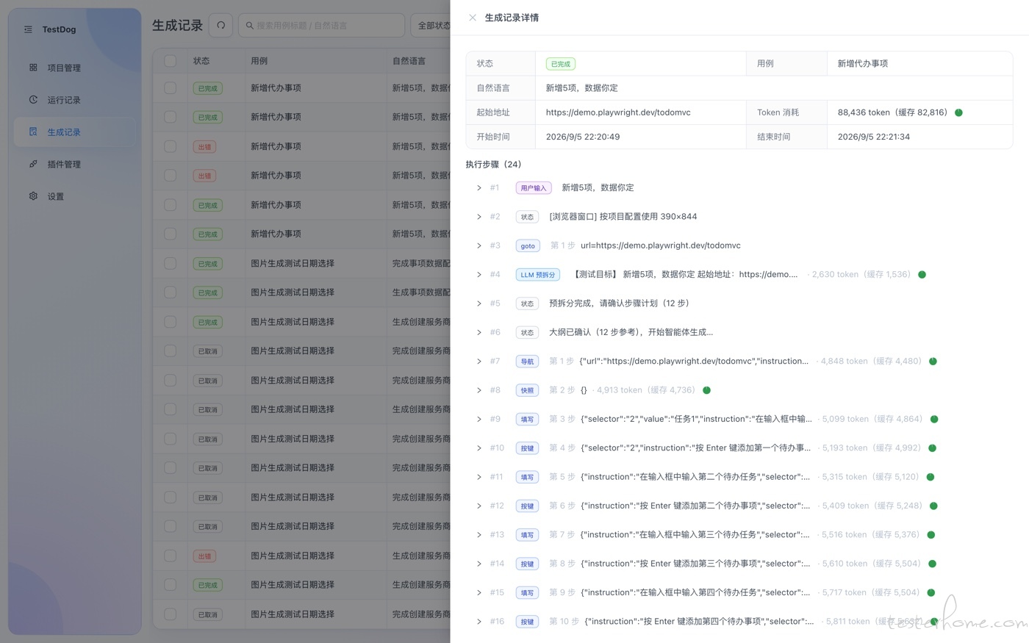Expand step #4 LLM 预拆分
The image size is (1029, 643).
(479, 275)
